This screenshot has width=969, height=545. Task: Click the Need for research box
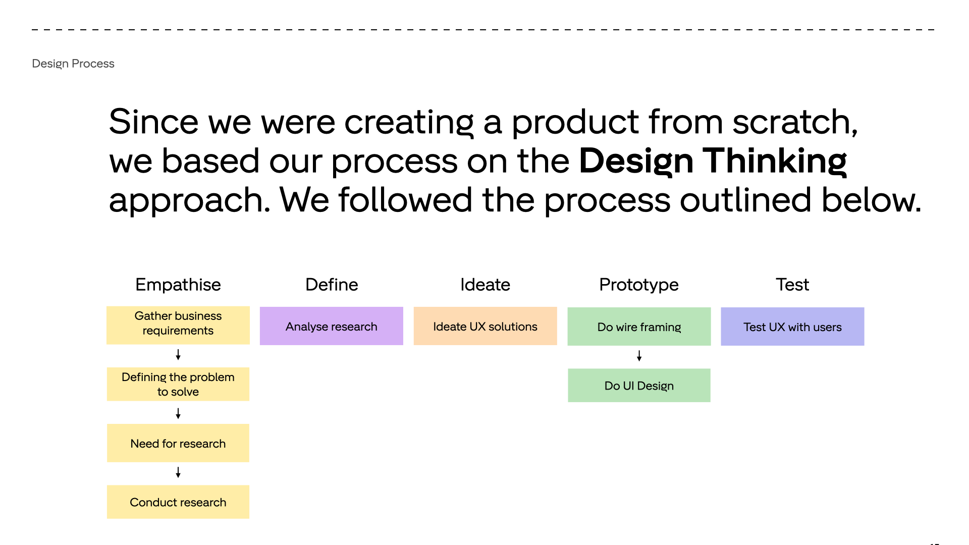tap(178, 443)
